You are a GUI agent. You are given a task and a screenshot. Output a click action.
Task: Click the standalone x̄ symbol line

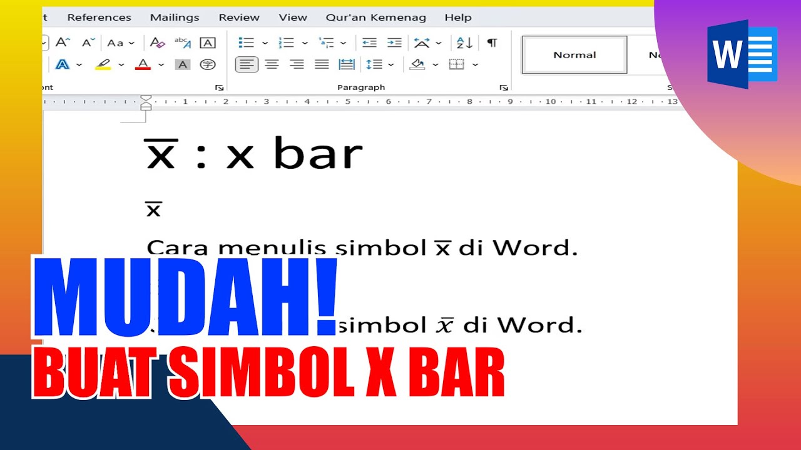tap(153, 209)
